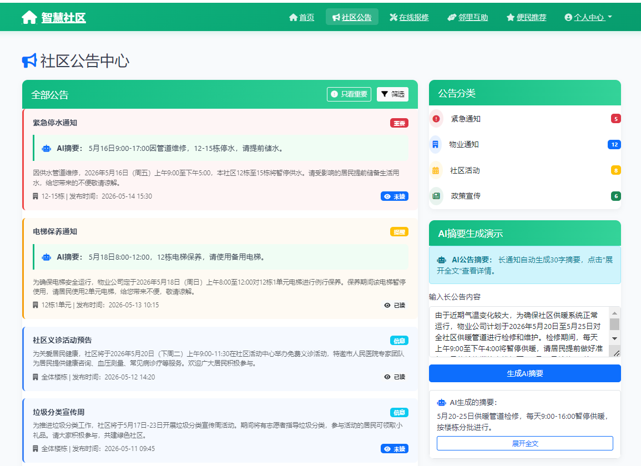Click the red count badge 5
This screenshot has width=641, height=466.
point(615,119)
